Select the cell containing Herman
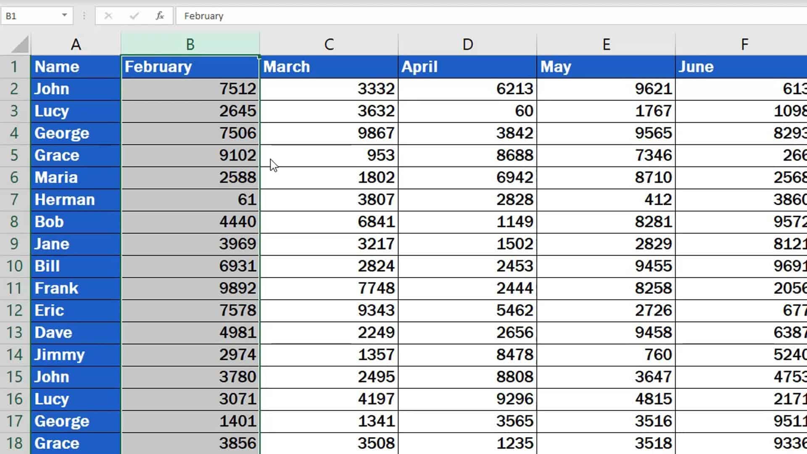 click(x=75, y=200)
